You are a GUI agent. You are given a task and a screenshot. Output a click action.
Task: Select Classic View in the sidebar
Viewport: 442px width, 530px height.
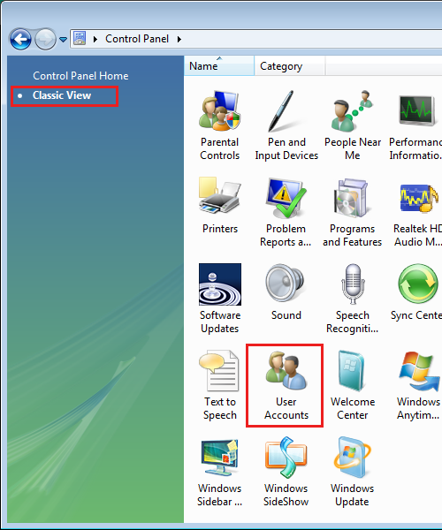62,95
